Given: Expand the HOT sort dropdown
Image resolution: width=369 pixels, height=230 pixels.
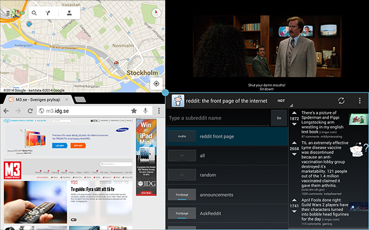Looking at the screenshot, I should point(283,101).
